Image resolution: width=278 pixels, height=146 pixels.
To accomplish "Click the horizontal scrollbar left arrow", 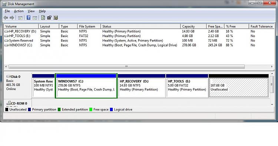I will coord(6,67).
